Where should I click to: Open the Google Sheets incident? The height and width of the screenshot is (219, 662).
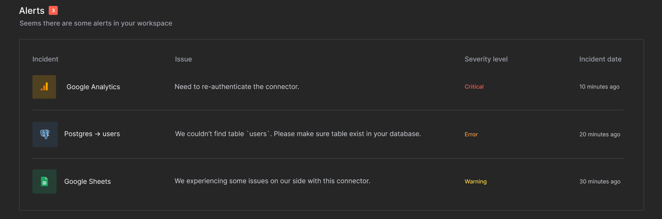(87, 181)
